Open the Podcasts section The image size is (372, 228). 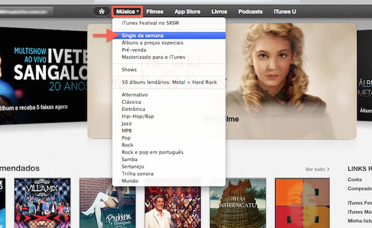click(250, 11)
